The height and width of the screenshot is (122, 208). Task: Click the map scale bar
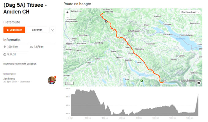(69, 83)
